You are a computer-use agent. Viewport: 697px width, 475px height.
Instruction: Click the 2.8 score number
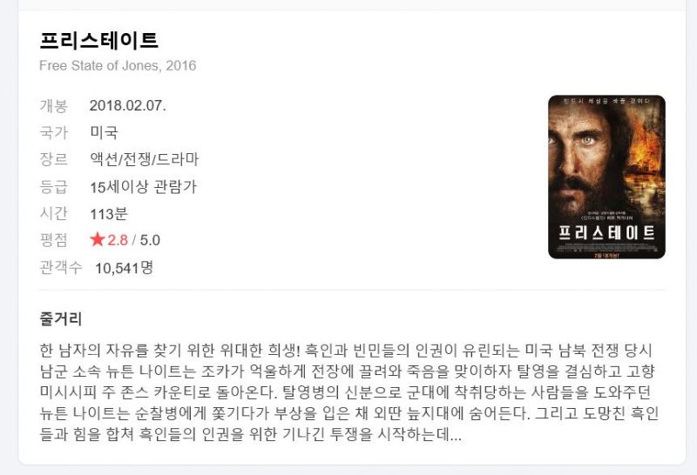click(118, 240)
